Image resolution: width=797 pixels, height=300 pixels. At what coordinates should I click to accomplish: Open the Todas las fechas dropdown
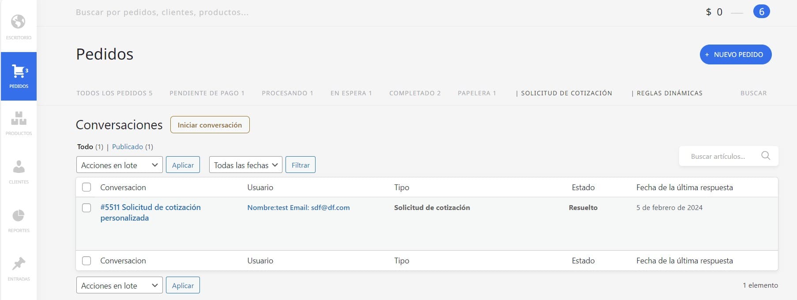pyautogui.click(x=246, y=165)
